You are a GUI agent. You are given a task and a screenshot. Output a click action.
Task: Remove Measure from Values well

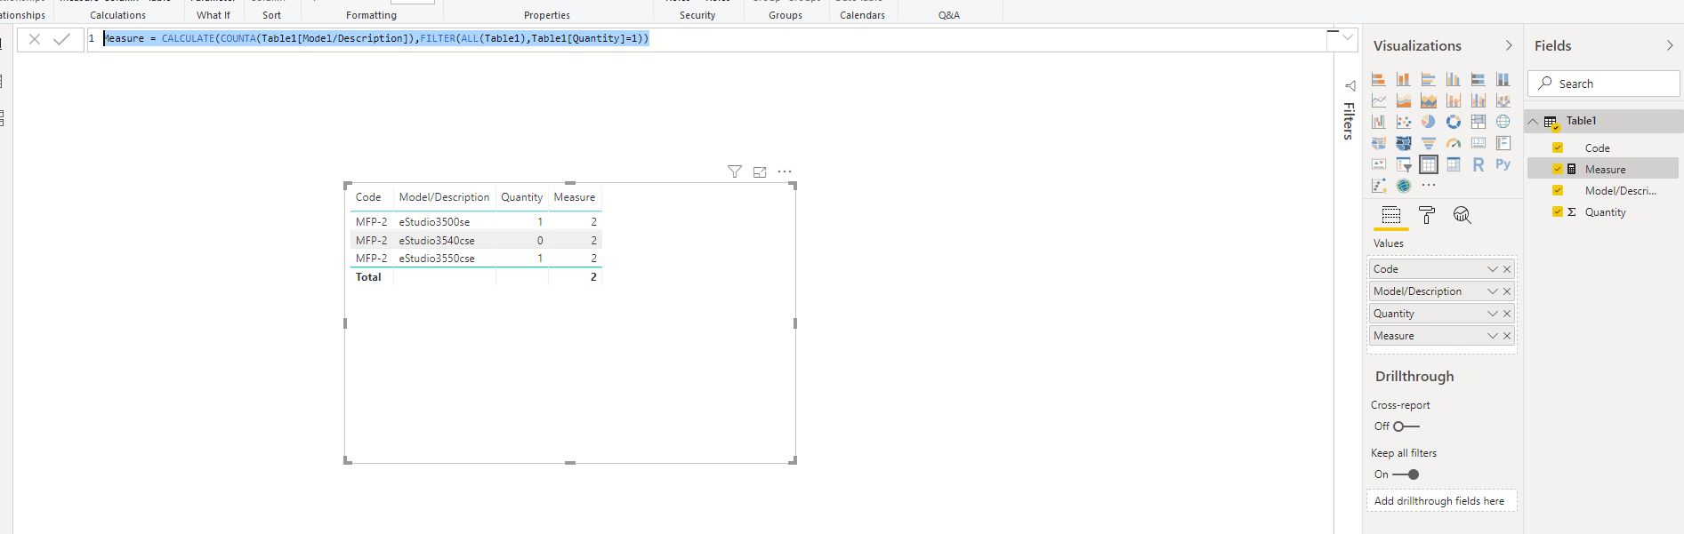(x=1507, y=336)
